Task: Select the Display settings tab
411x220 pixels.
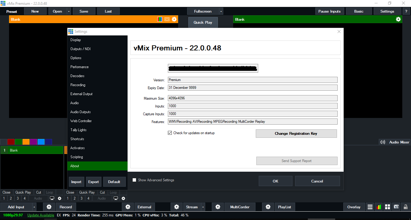Action: [97, 40]
